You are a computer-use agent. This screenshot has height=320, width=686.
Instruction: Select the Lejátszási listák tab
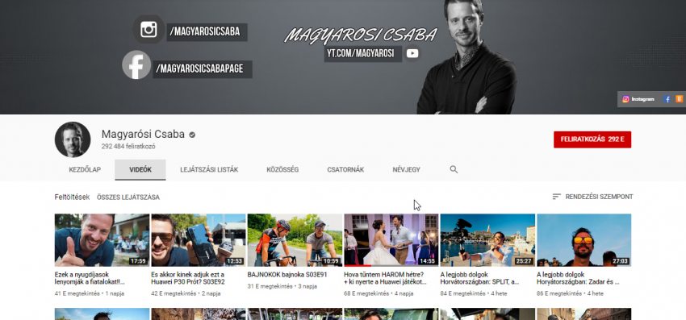pos(209,169)
